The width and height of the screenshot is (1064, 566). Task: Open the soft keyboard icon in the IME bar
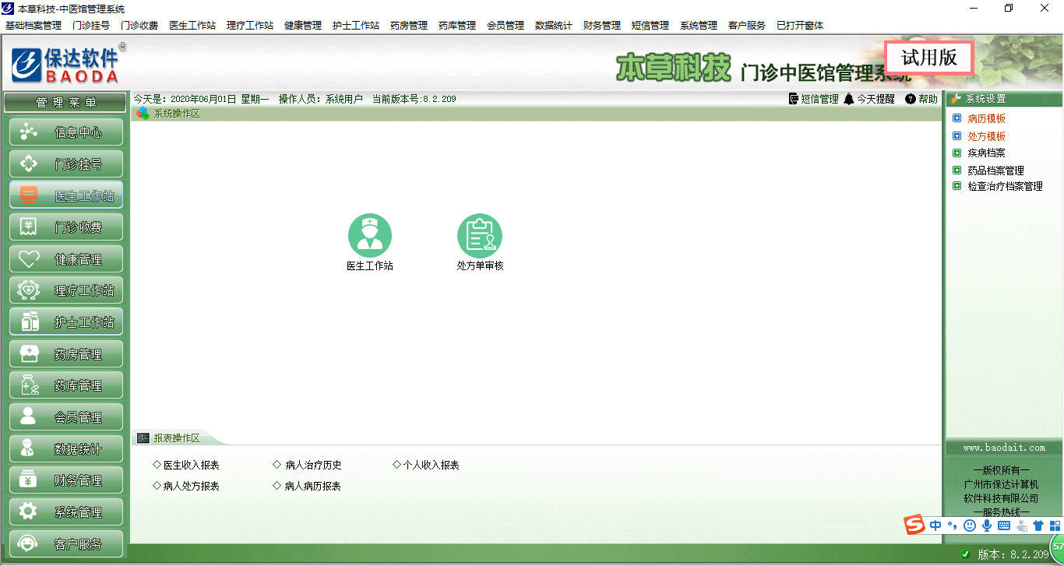(1003, 526)
